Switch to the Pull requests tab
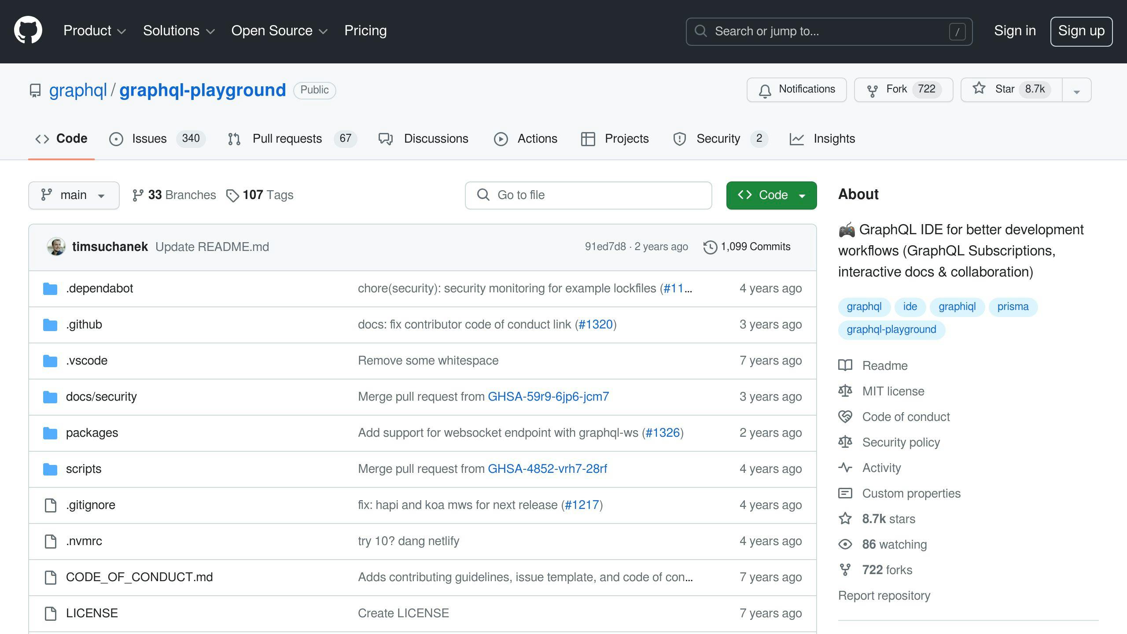 point(287,139)
